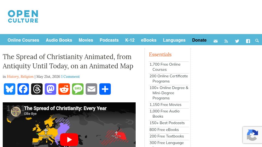Open 1,700 Free Online Courses link

tap(165, 67)
